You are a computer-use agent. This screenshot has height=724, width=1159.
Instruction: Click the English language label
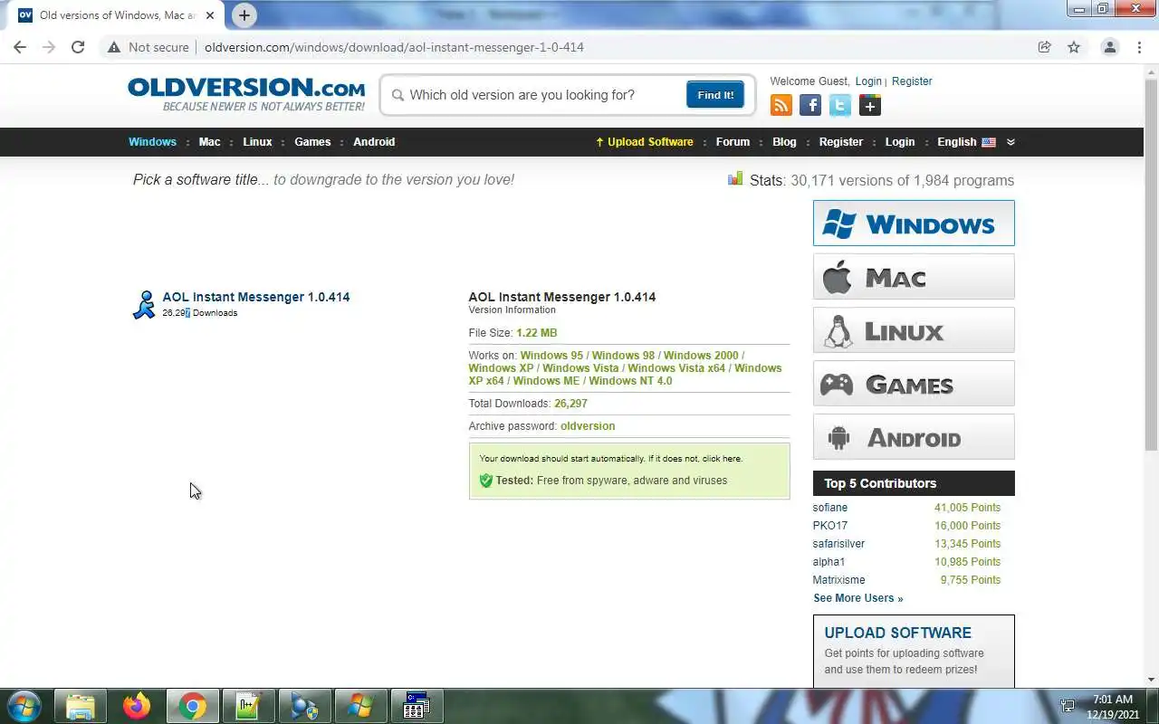pyautogui.click(x=956, y=142)
